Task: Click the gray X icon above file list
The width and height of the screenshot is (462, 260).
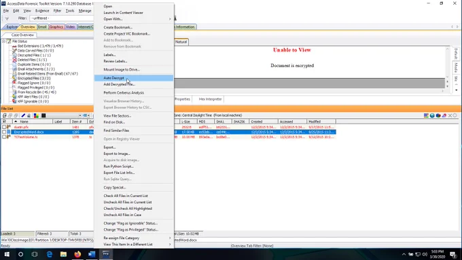Action: pos(450,115)
